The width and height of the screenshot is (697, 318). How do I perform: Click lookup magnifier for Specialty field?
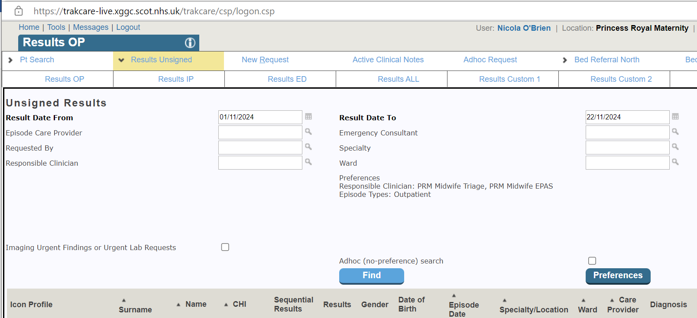click(675, 147)
